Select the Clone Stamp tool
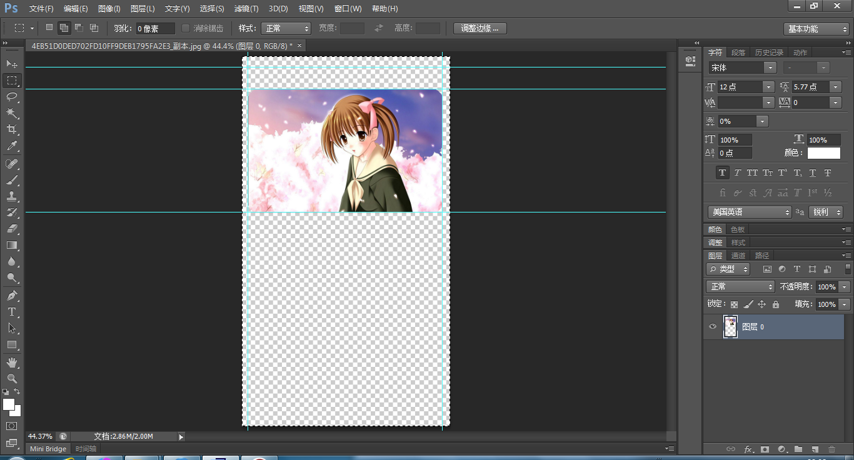Screen dimensions: 854x460 coord(12,196)
